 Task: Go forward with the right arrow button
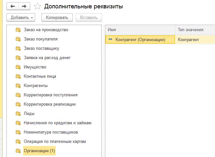(24, 6)
